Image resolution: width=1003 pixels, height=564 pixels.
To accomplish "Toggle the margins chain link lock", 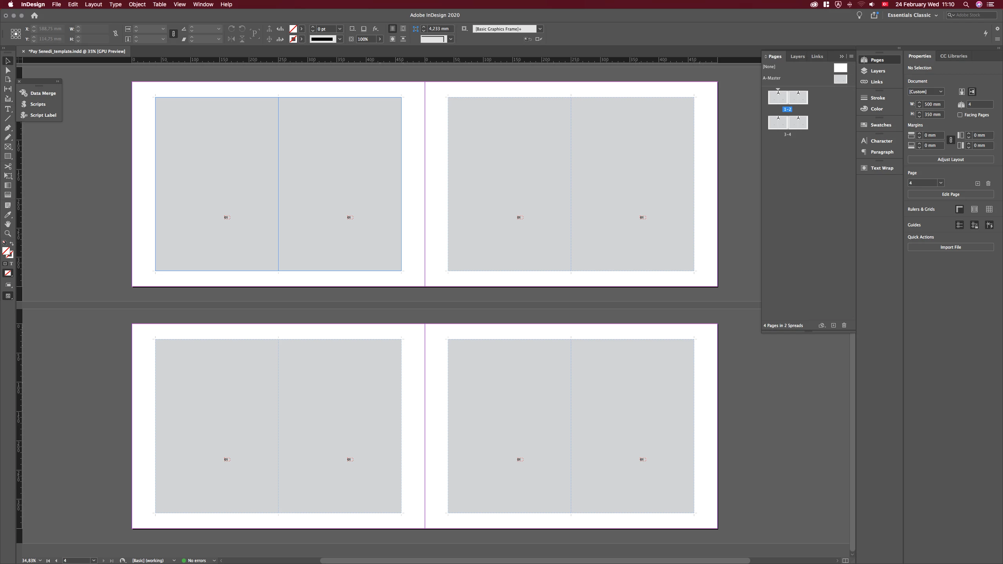I will click(x=950, y=140).
